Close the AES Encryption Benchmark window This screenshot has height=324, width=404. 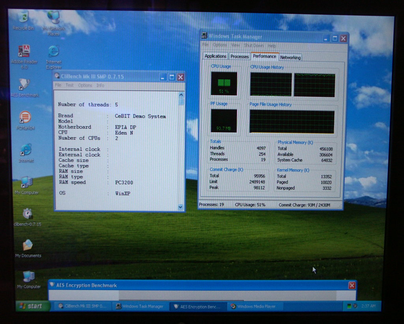coord(352,285)
